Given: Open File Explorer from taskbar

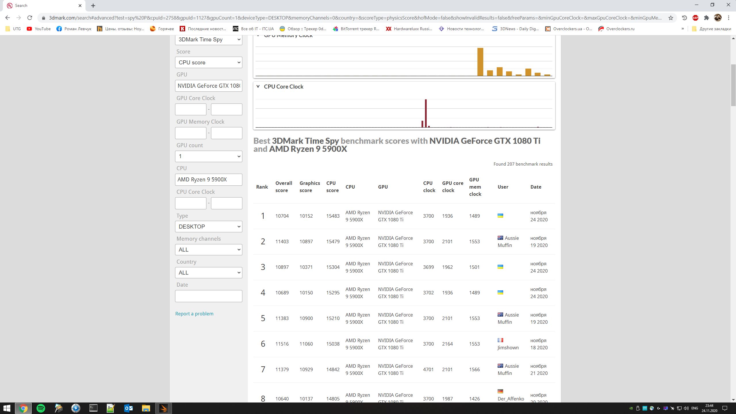Looking at the screenshot, I should tap(146, 408).
